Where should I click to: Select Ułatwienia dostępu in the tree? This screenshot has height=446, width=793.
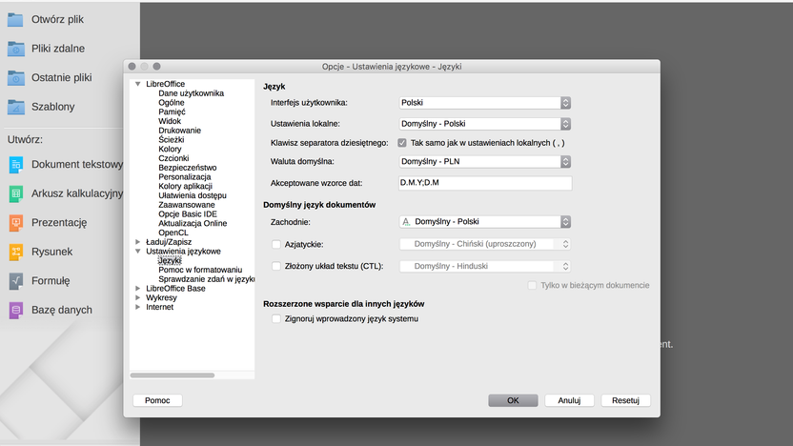(x=193, y=195)
